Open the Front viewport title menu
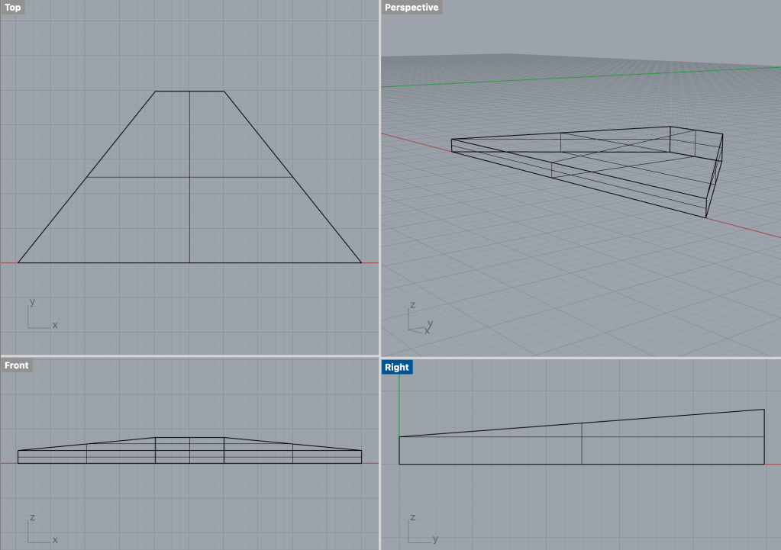The image size is (781, 550). 17,365
